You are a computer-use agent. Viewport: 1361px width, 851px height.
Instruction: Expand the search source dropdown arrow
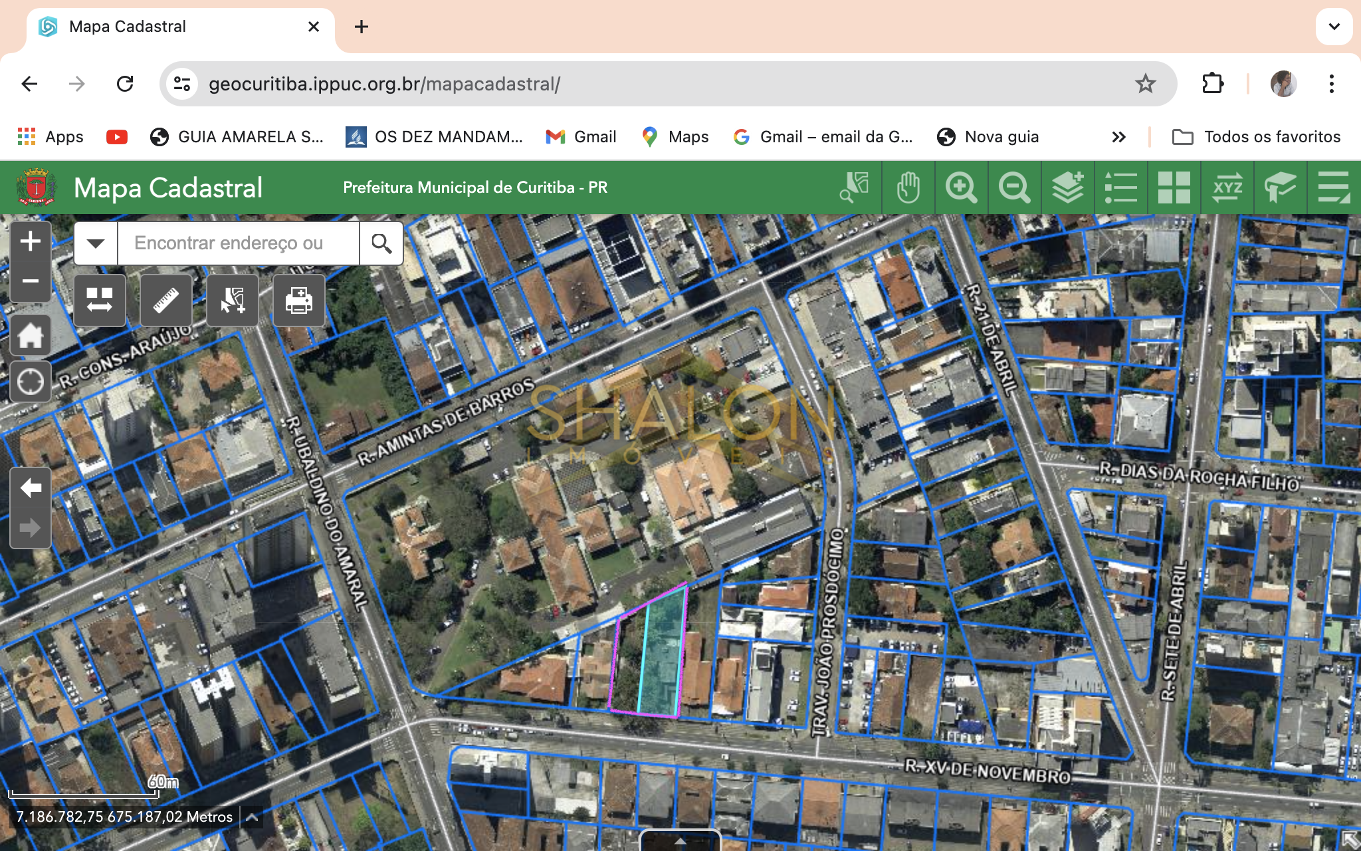coord(96,243)
